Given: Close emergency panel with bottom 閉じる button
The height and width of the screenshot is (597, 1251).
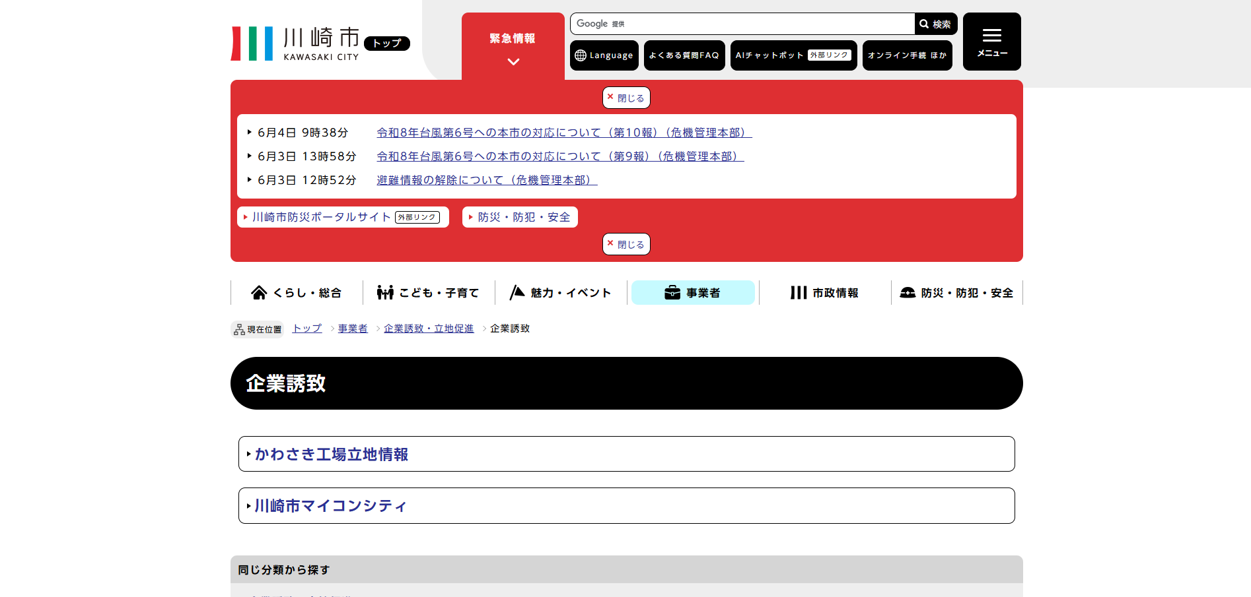Looking at the screenshot, I should point(626,244).
